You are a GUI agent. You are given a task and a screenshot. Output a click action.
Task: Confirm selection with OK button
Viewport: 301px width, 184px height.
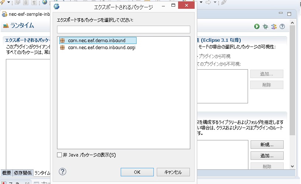click(137, 172)
